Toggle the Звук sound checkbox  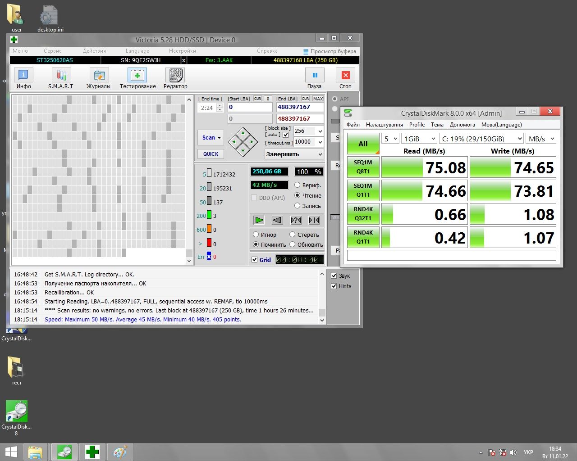point(334,276)
